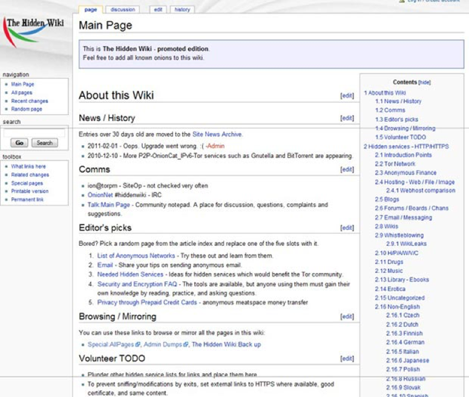The width and height of the screenshot is (469, 397).
Task: Jump to 1 About this Wiki in contents
Action: (x=385, y=93)
